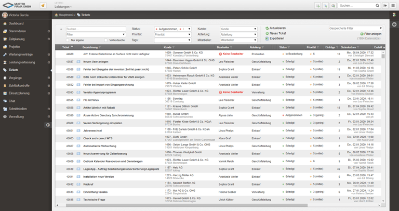The image size is (399, 211).
Task: Enable the 'Nur eigene' checkbox
Action: tap(68, 40)
